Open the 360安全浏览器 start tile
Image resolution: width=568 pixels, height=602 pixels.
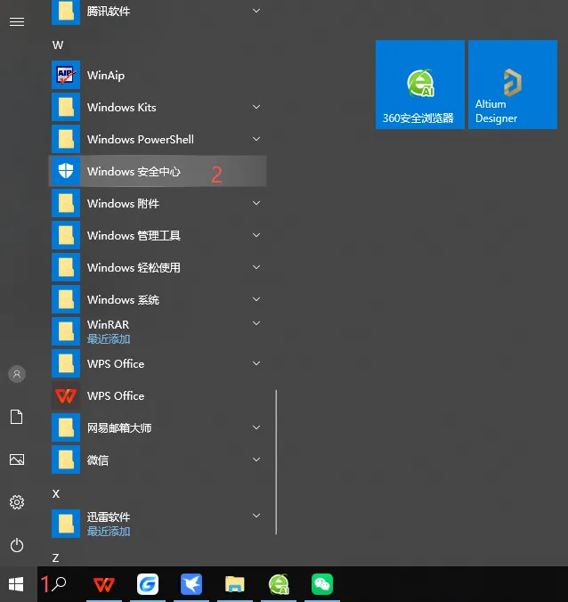420,85
